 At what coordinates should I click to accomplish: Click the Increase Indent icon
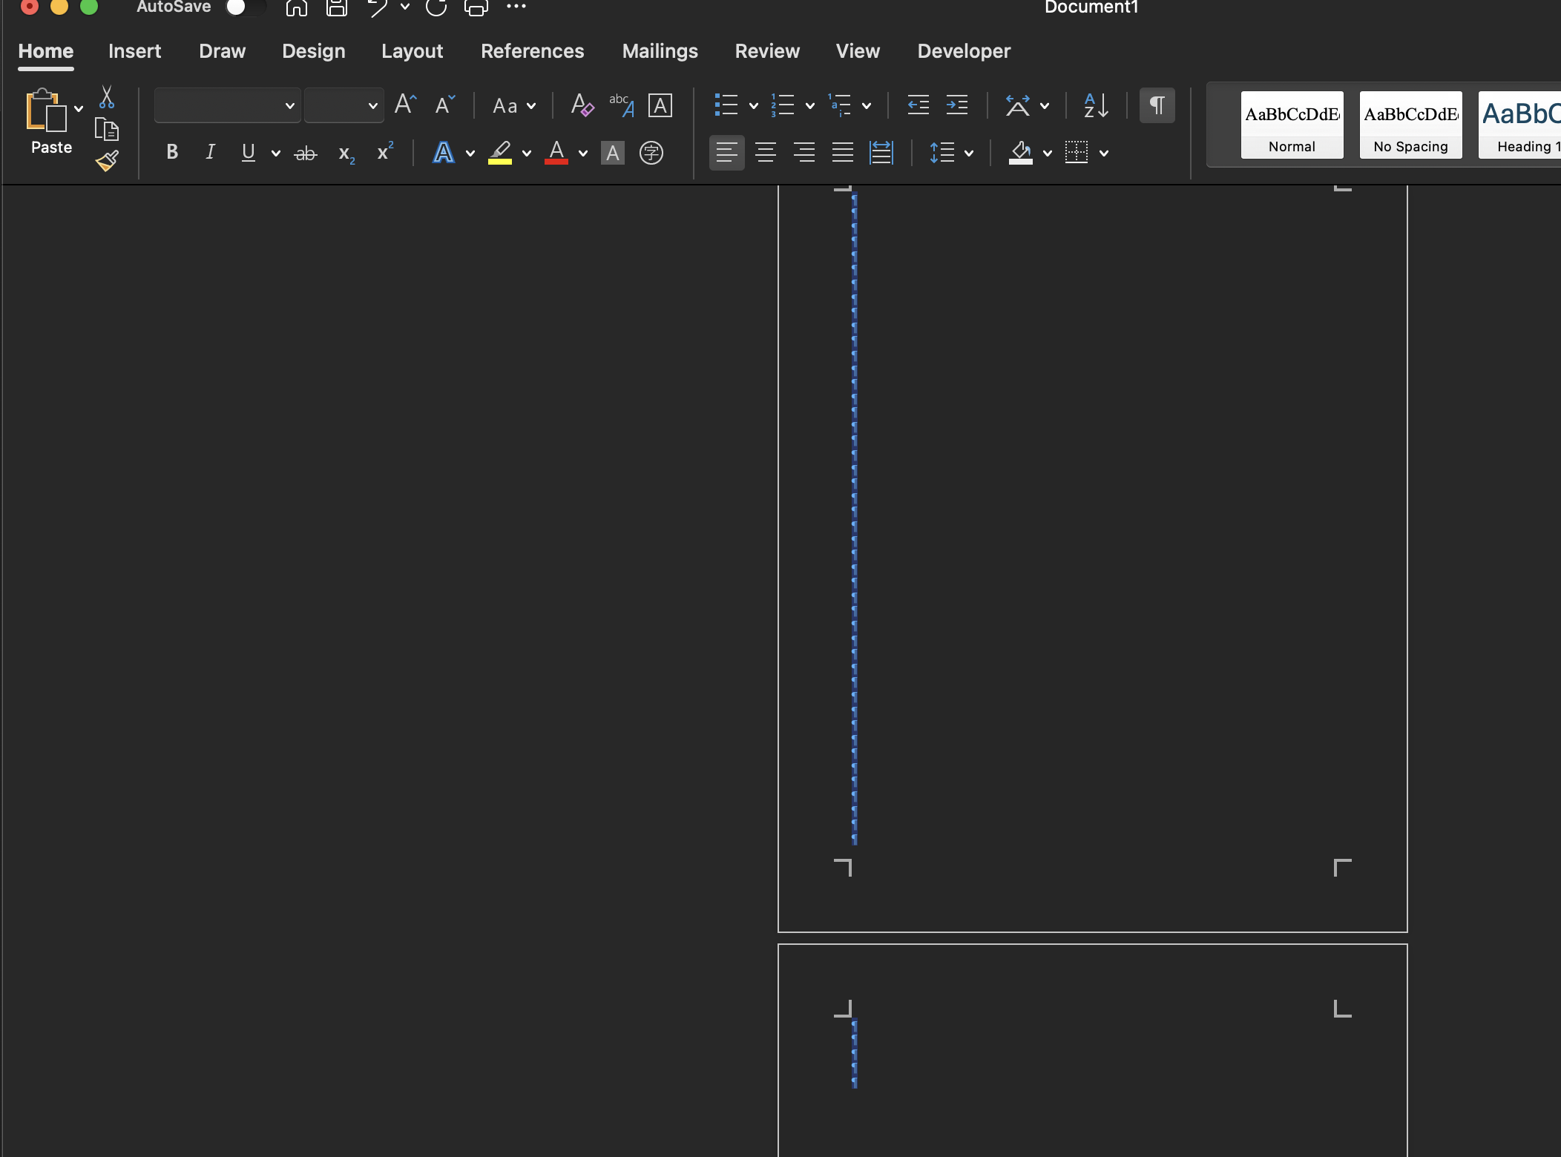point(957,105)
